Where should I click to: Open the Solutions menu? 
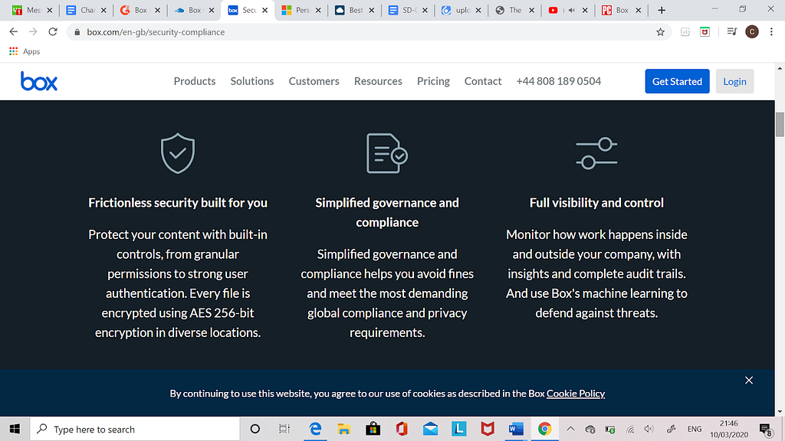click(x=251, y=81)
